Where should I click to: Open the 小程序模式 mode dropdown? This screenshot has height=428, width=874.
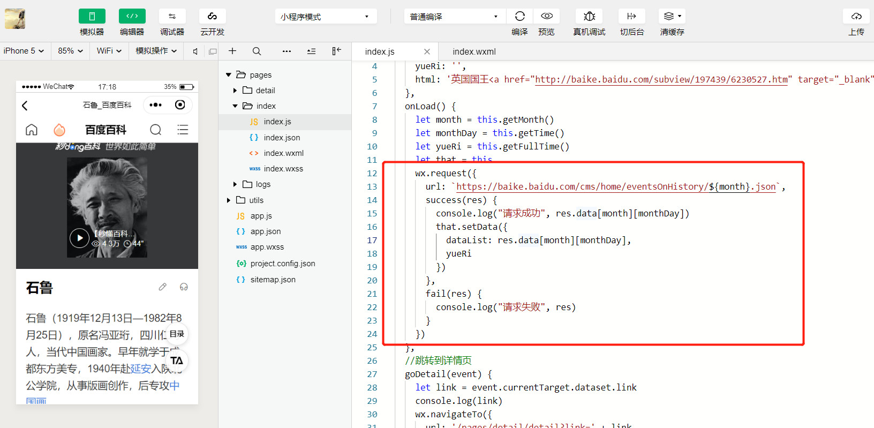(326, 17)
